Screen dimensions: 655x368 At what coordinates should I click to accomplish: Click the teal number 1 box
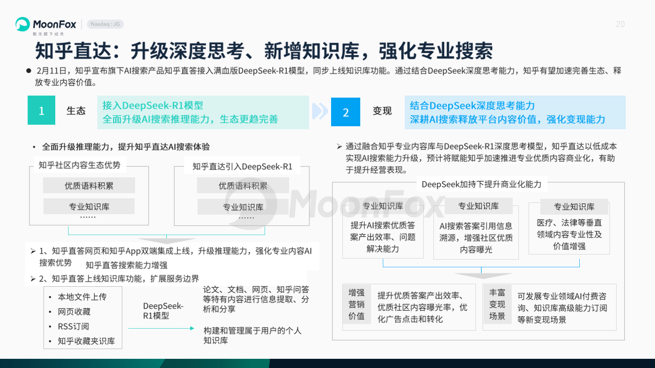(41, 110)
